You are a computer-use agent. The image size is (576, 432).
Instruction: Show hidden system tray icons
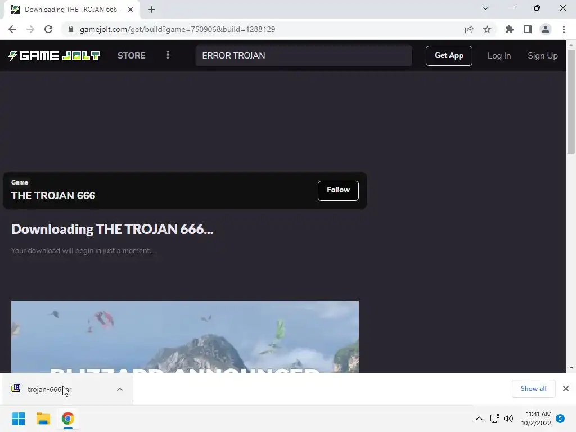[x=479, y=418]
